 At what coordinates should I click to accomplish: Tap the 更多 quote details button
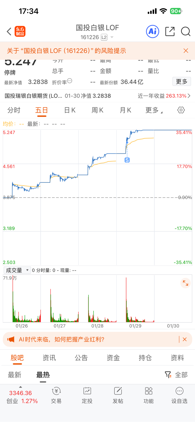coord(182,82)
